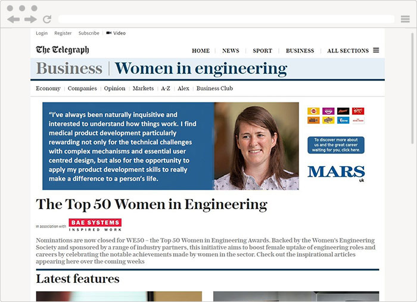Open the Subscribe link

click(89, 33)
